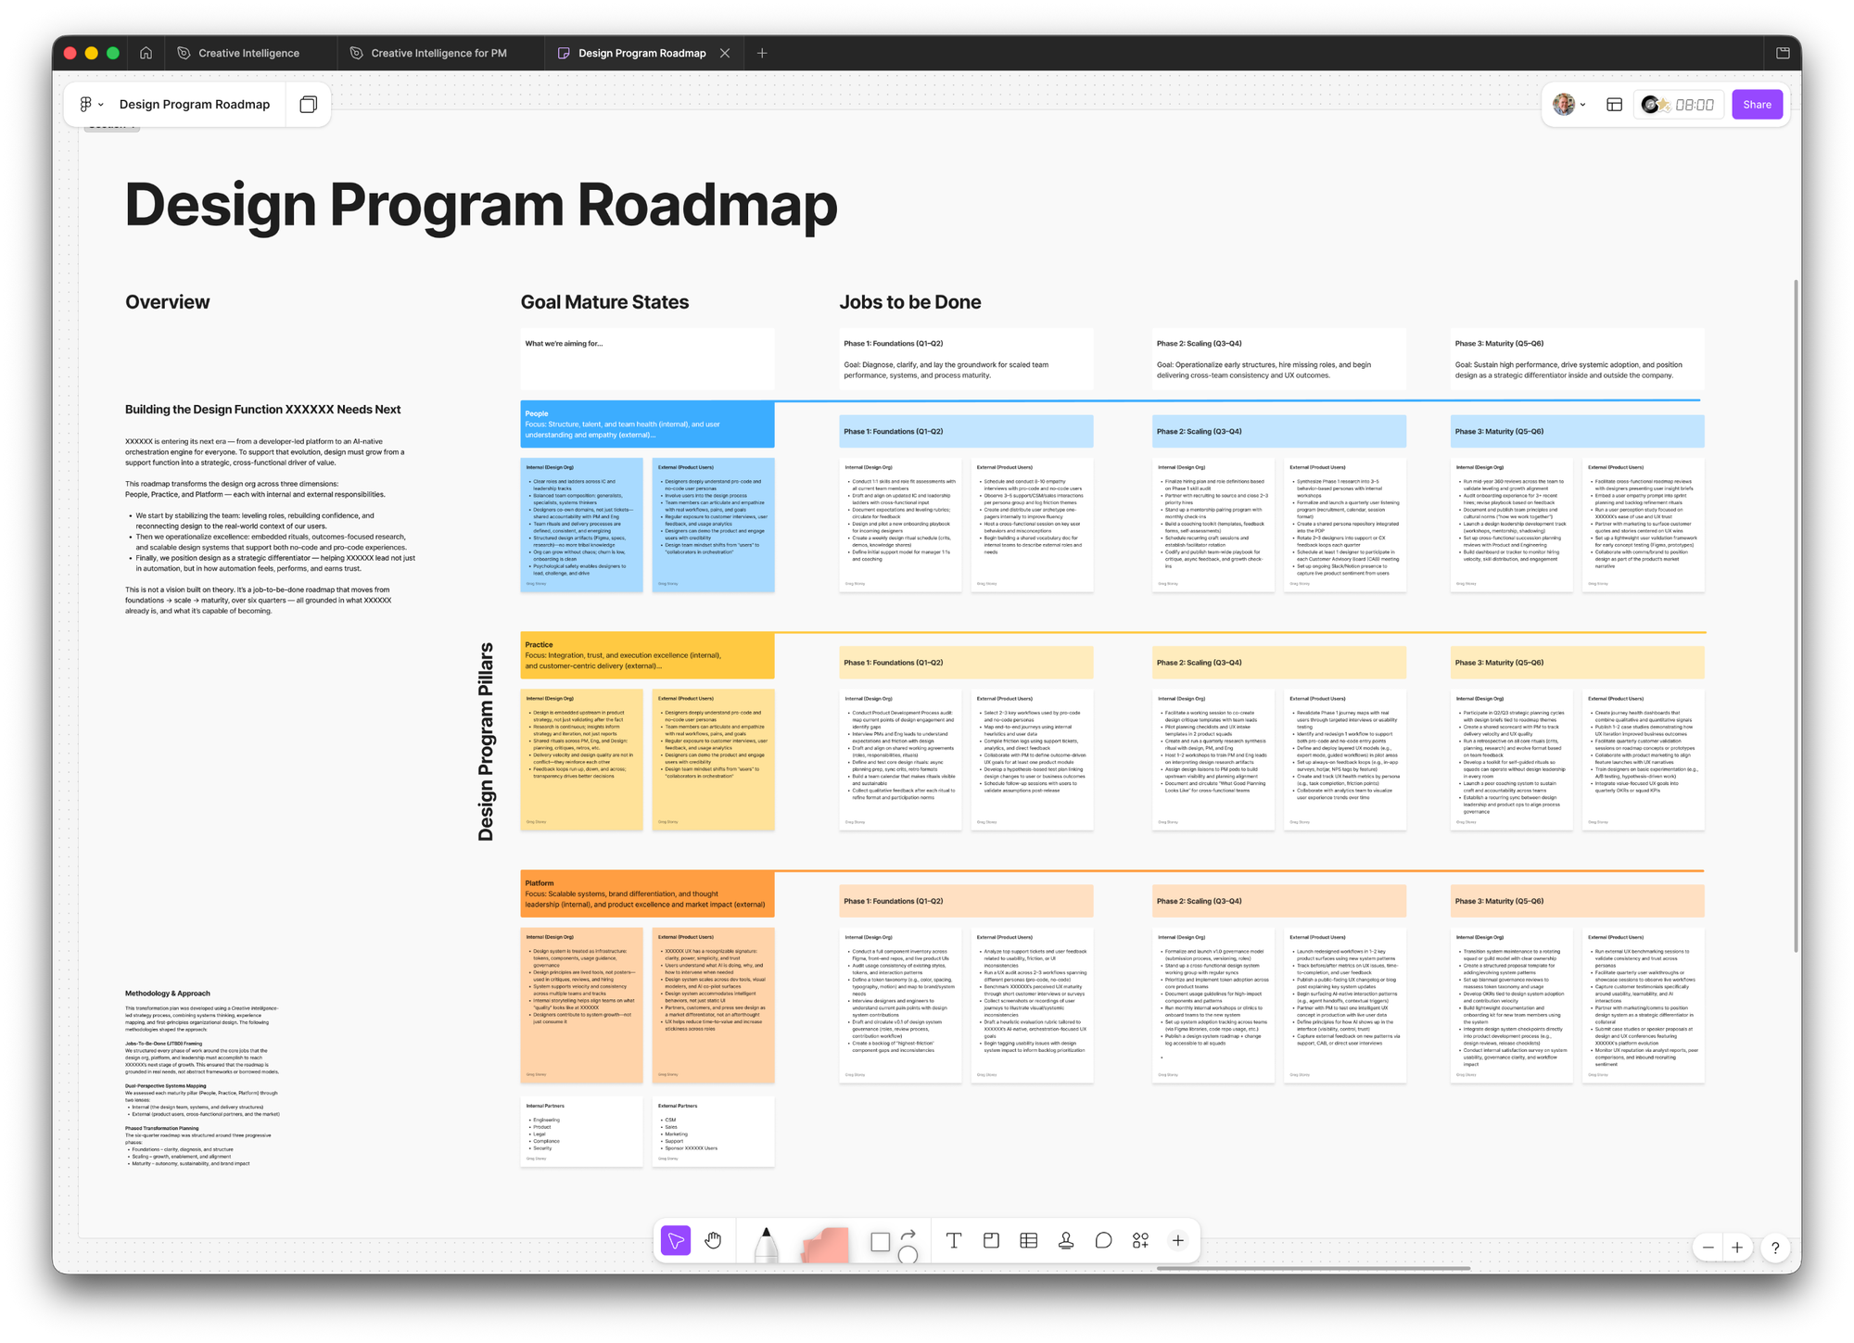1854x1343 pixels.
Task: Activate the Move cursor tool
Action: (676, 1240)
